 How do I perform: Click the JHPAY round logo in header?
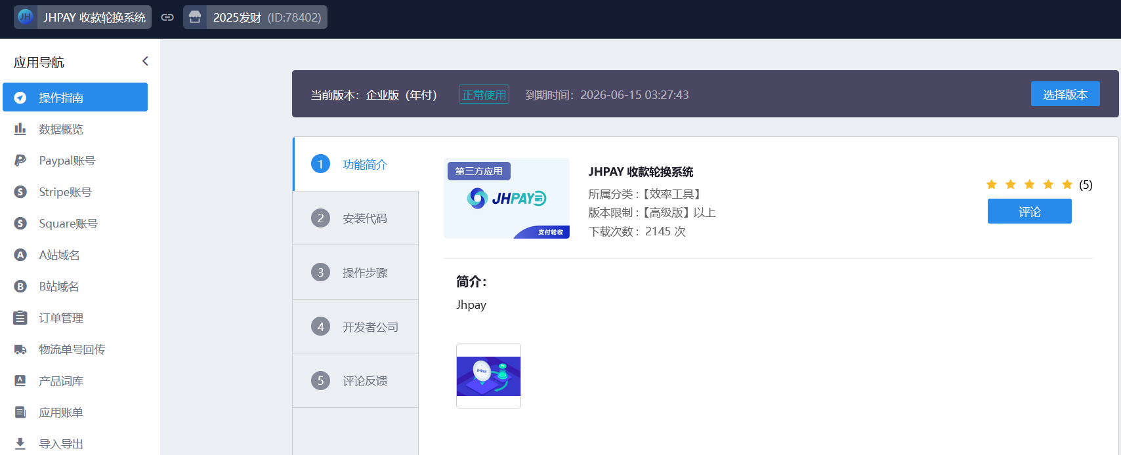click(x=26, y=17)
